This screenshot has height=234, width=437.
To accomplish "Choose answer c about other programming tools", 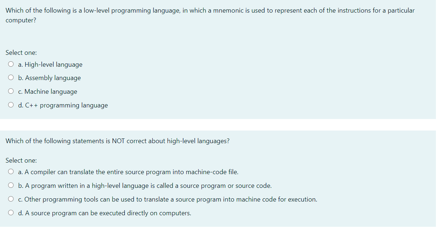I will pyautogui.click(x=11, y=199).
